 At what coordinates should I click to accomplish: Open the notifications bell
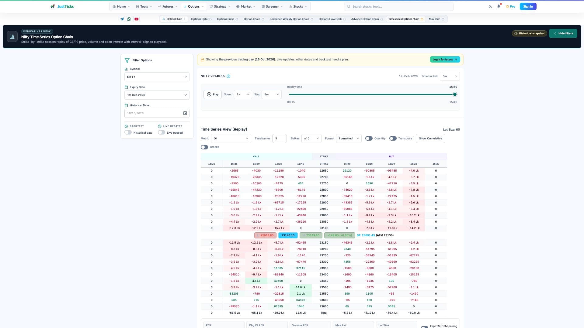click(499, 6)
